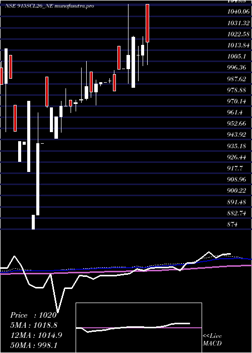This screenshot has height=353, width=252.
Task: Click the 1013.84 price axis label
Action: tap(238, 45)
